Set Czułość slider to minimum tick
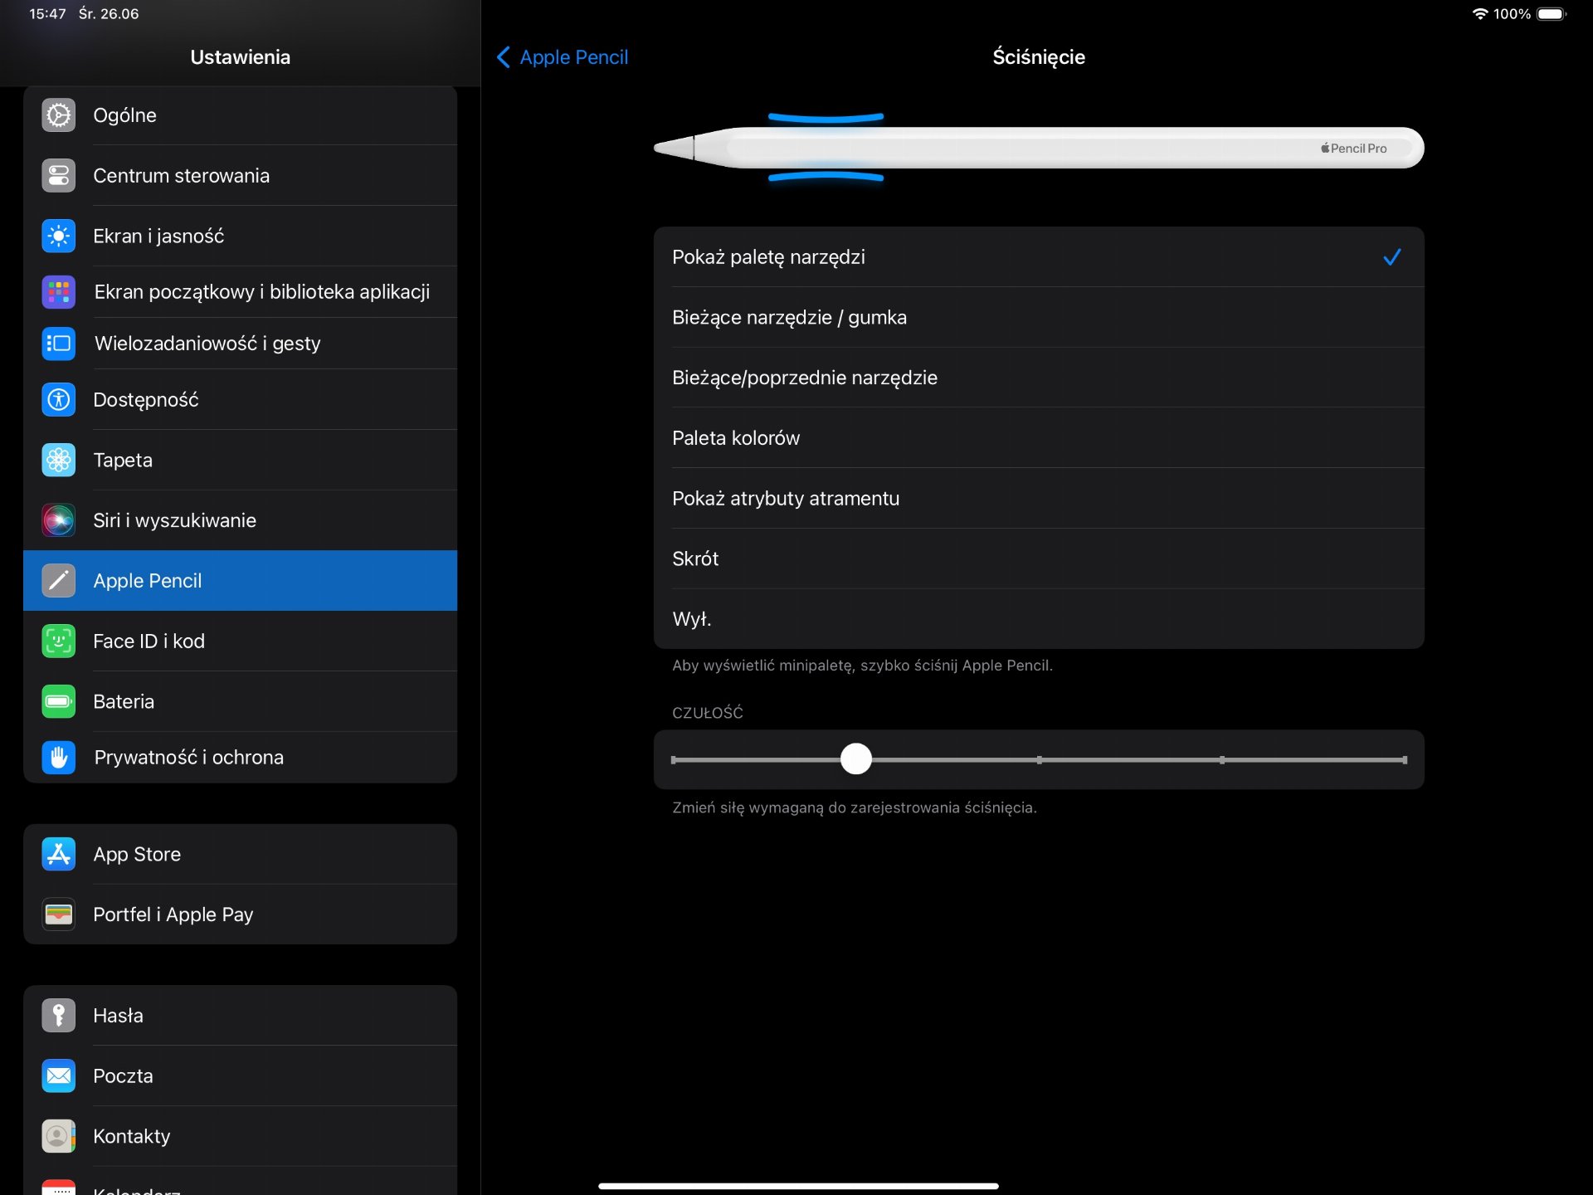 [x=674, y=760]
